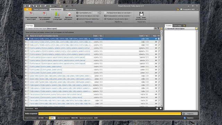Click edit icon for Купить диван 1 row
The image size is (222, 125).
click(159, 66)
